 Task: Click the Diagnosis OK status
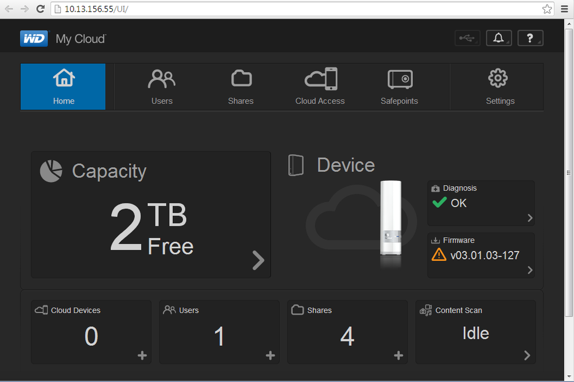coord(458,203)
